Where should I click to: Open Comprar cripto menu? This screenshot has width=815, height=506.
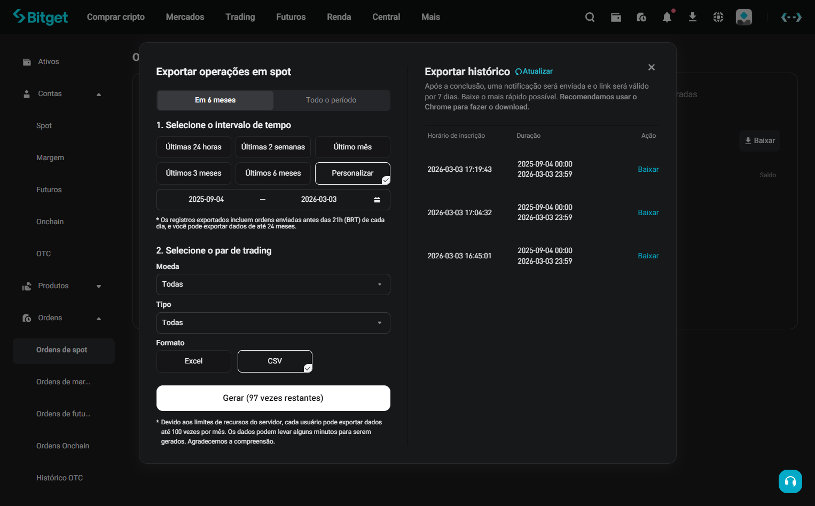[116, 17]
